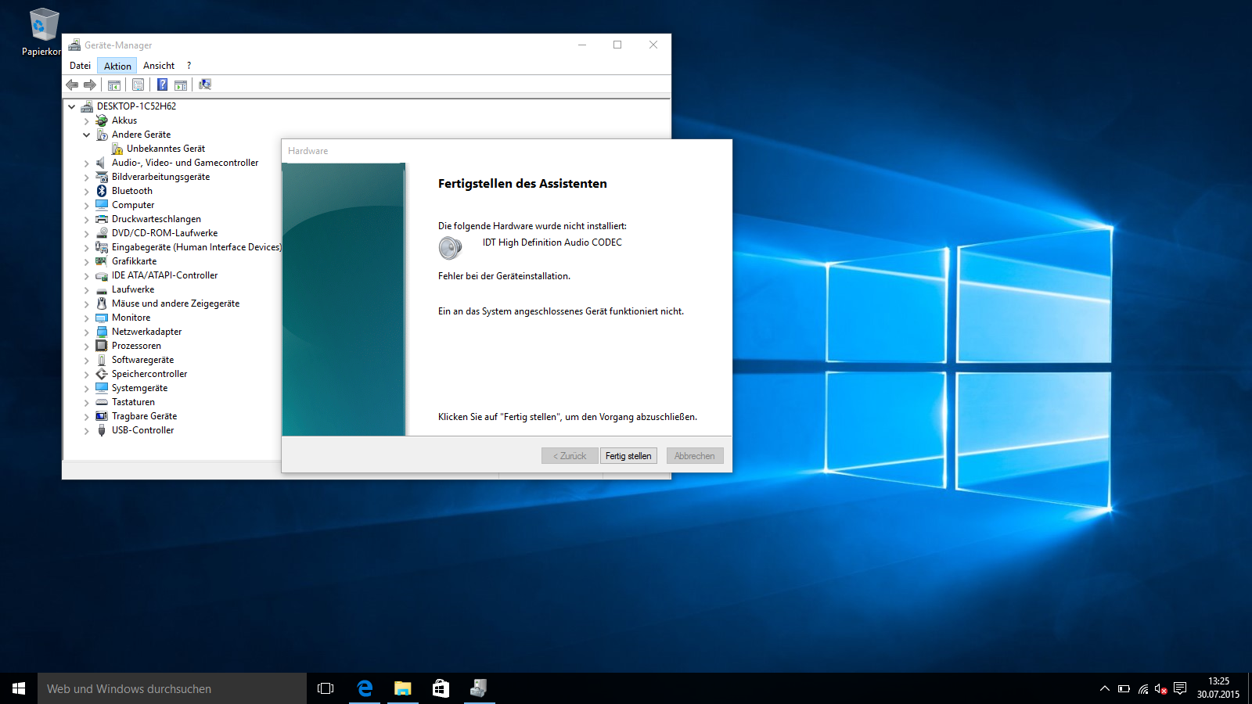Screen dimensions: 1252x704
Task: Click the DVD/CD-ROM-Laufwerke disc icon
Action: tap(102, 233)
